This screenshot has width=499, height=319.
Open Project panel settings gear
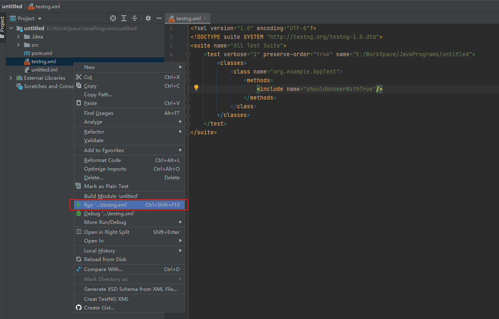coord(148,18)
